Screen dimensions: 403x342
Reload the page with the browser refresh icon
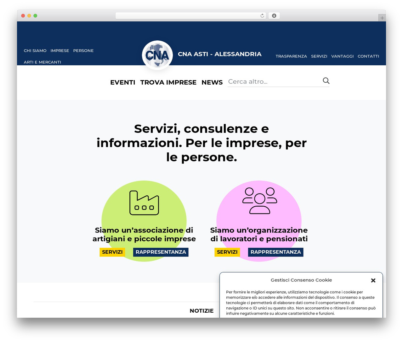tap(262, 16)
